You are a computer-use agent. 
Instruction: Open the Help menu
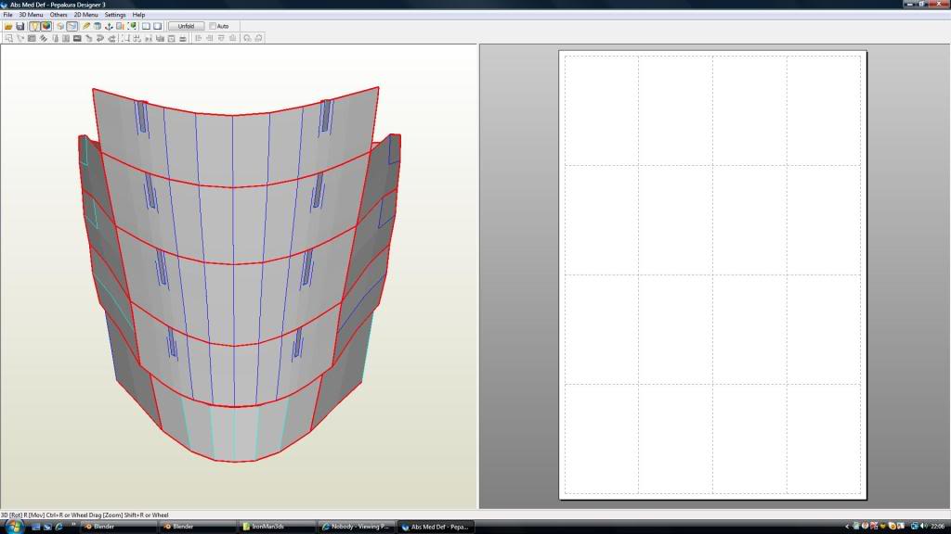coord(138,15)
